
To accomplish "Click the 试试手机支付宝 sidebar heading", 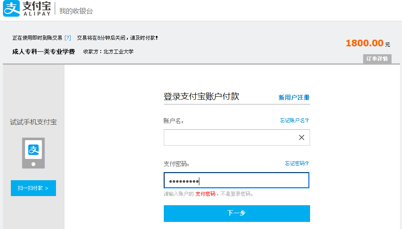I will pos(33,122).
